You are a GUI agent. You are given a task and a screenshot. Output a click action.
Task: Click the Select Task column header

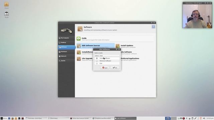coord(107,56)
